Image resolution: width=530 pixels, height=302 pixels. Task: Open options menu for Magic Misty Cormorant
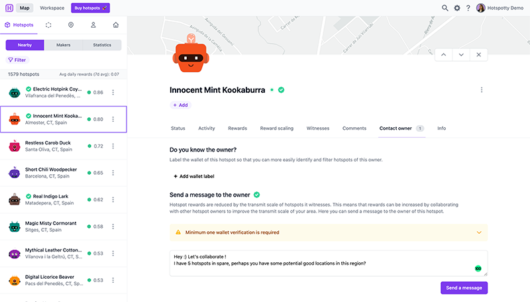coord(113,226)
